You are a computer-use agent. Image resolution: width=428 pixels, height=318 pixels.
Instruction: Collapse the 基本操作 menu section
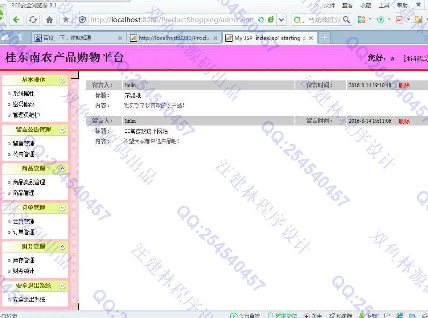(x=62, y=80)
